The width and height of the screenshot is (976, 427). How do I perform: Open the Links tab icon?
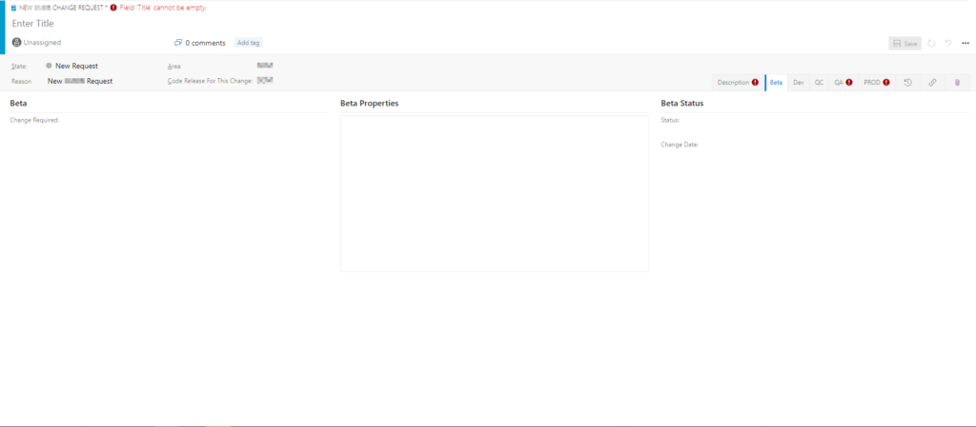(932, 83)
